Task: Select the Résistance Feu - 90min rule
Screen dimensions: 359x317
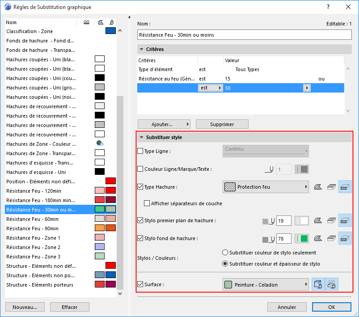Action: point(60,228)
